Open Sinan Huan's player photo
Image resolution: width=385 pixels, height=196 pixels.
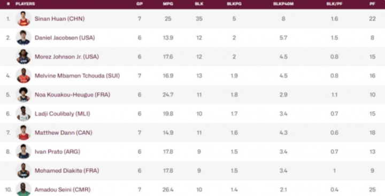click(x=24, y=19)
